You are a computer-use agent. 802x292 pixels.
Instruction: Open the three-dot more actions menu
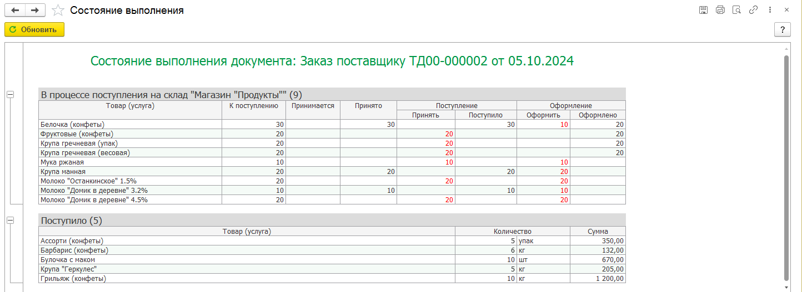[770, 10]
